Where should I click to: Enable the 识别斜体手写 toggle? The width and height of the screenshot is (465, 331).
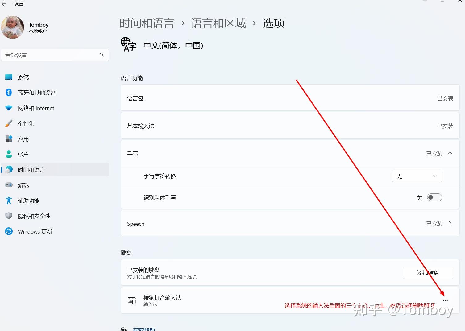pos(434,197)
